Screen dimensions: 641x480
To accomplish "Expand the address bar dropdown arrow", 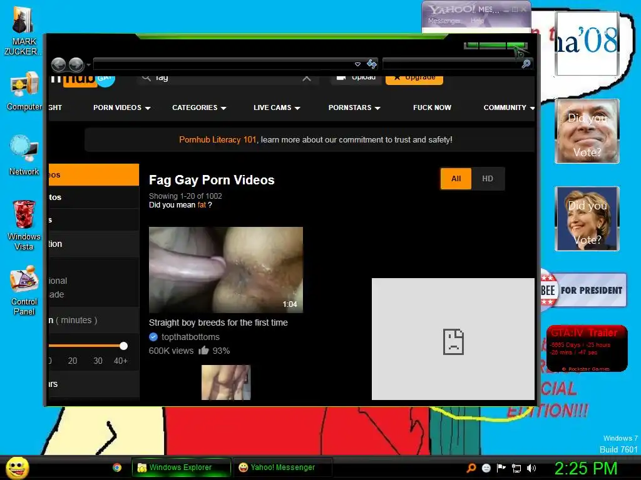I will tap(357, 64).
